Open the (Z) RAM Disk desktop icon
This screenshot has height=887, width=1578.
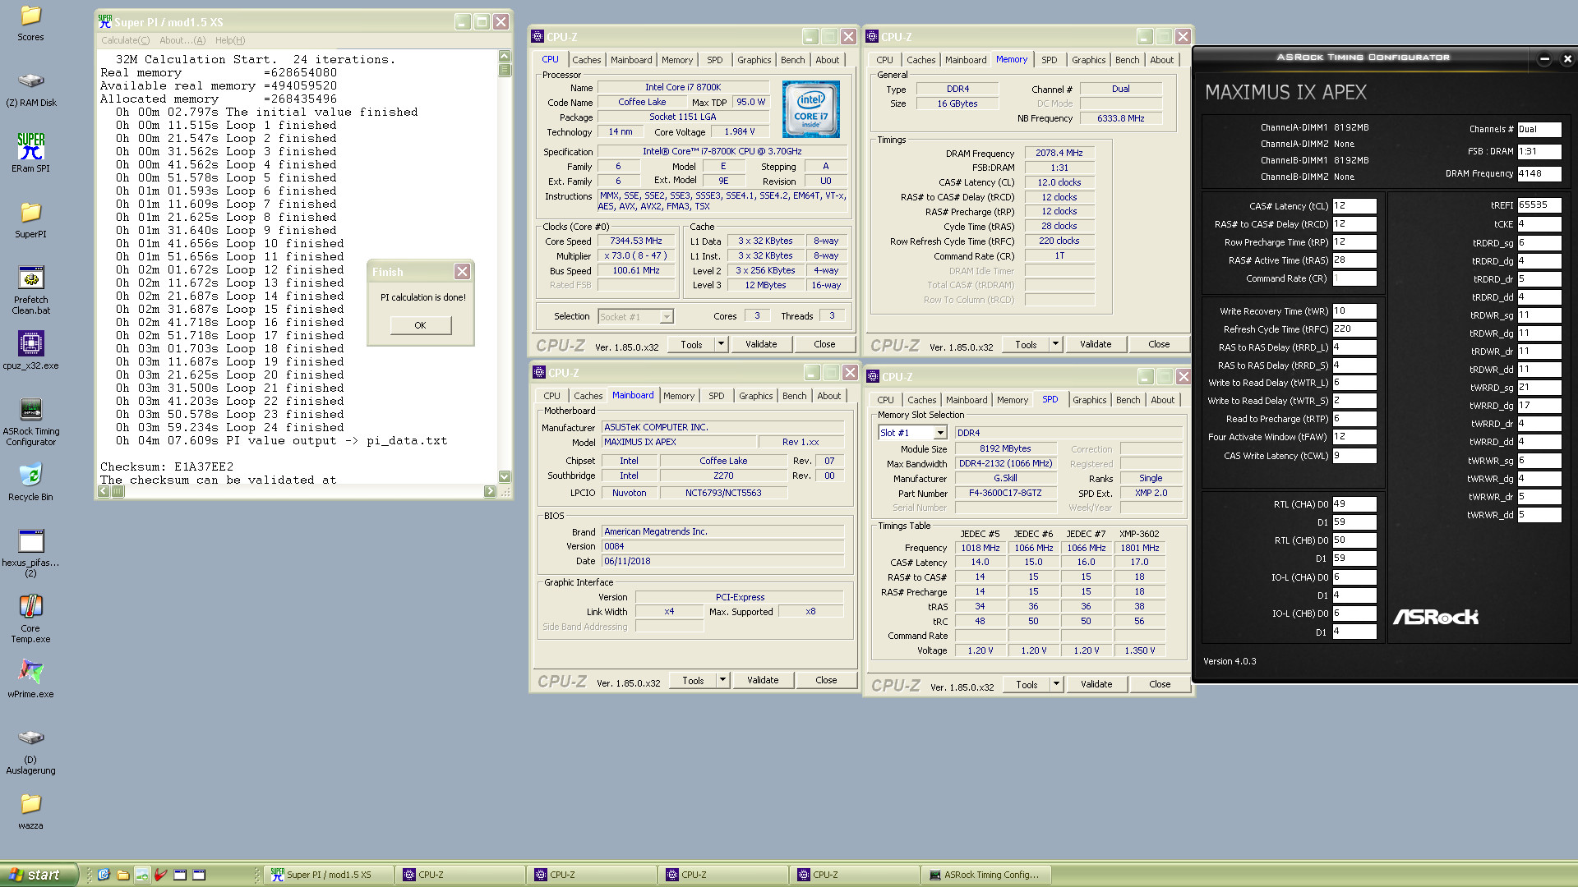pos(30,82)
